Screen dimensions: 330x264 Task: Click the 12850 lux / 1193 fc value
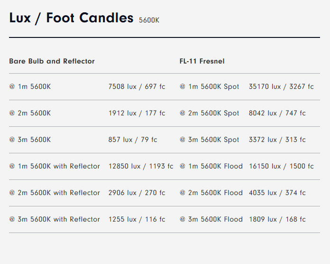pos(141,166)
